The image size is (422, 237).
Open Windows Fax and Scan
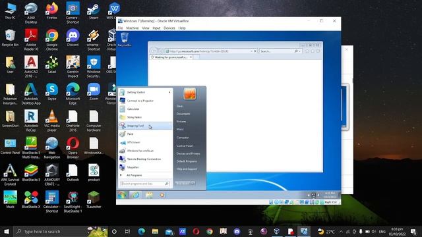[145, 151]
